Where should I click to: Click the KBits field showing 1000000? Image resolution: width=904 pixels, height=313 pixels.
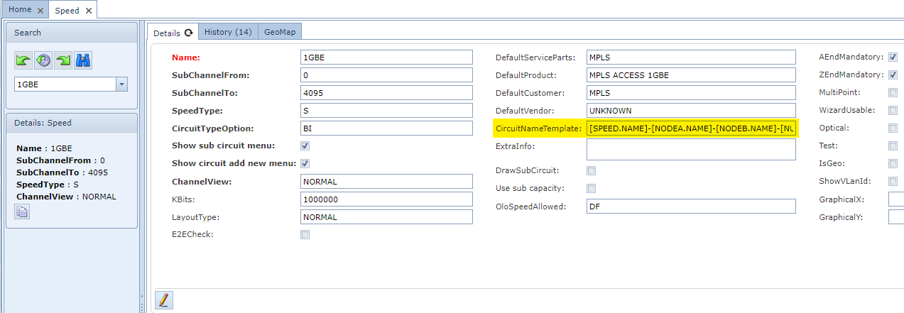pos(386,199)
